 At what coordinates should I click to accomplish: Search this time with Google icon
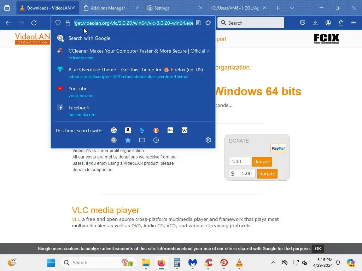pos(114,130)
